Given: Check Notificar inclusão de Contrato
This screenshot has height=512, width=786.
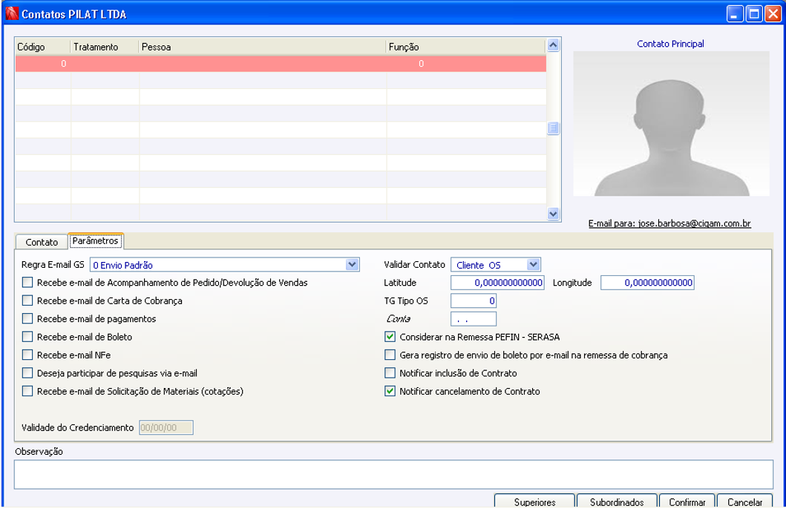Looking at the screenshot, I should click(390, 373).
